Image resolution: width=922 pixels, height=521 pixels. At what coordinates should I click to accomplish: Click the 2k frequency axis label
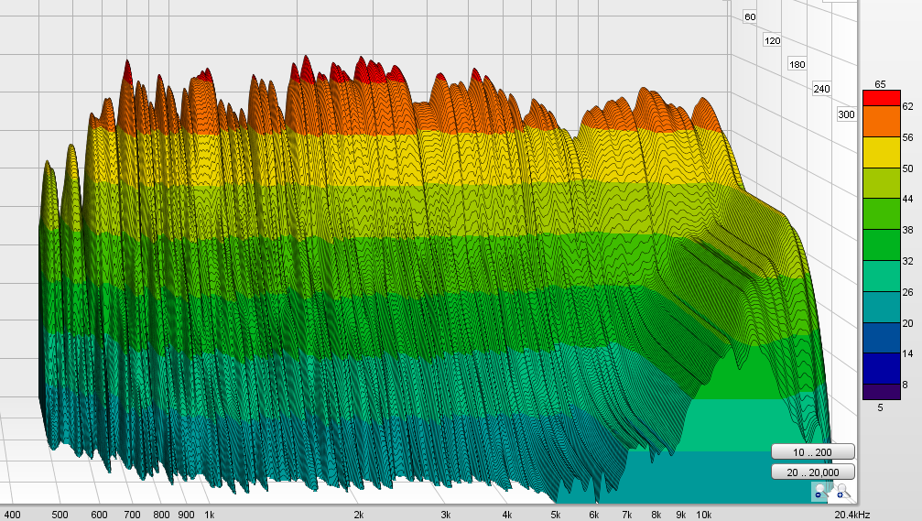tap(359, 515)
